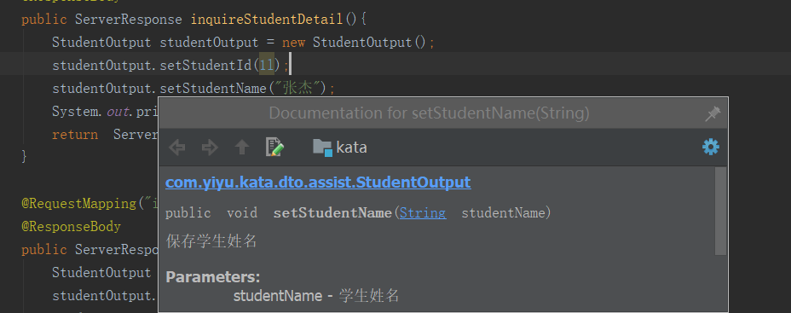Viewport: 791px width, 313px height.
Task: Pin the documentation popup
Action: click(x=713, y=113)
